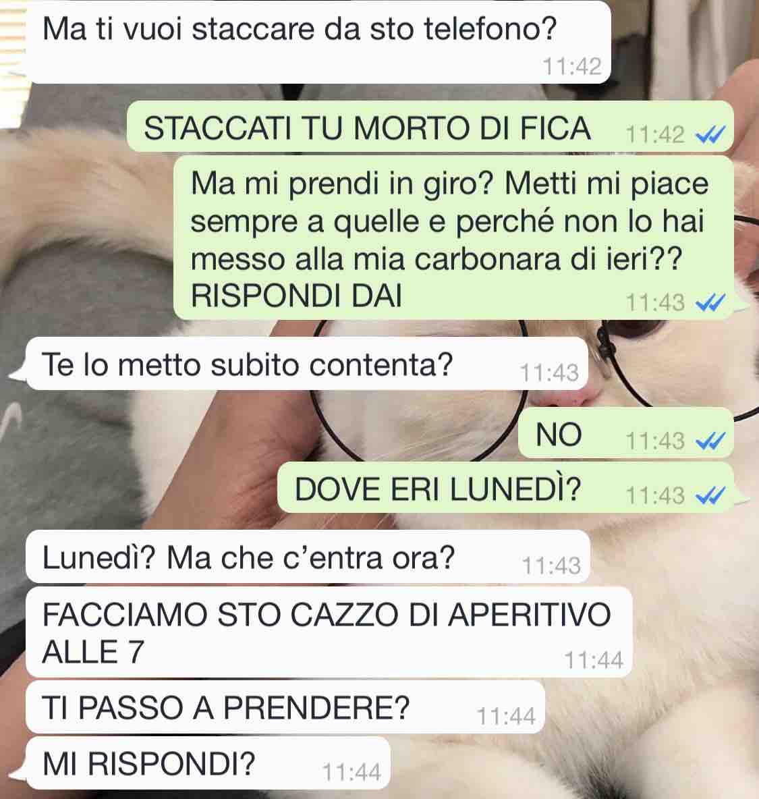Select the 'TI PASSO A PRENDERE?' message
This screenshot has height=799, width=759.
pos(285,707)
